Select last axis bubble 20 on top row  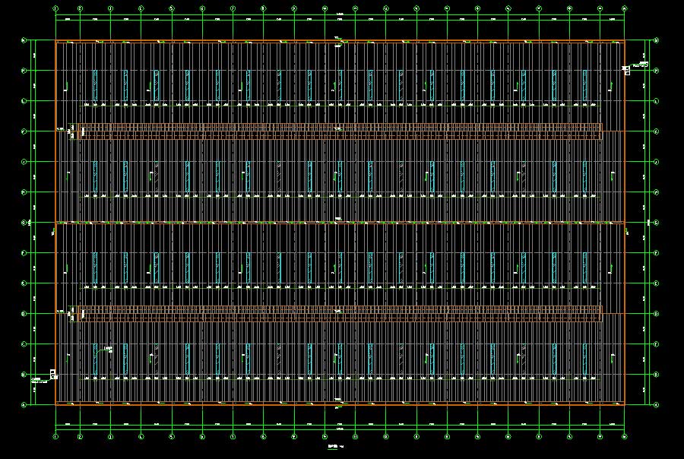tap(624, 8)
